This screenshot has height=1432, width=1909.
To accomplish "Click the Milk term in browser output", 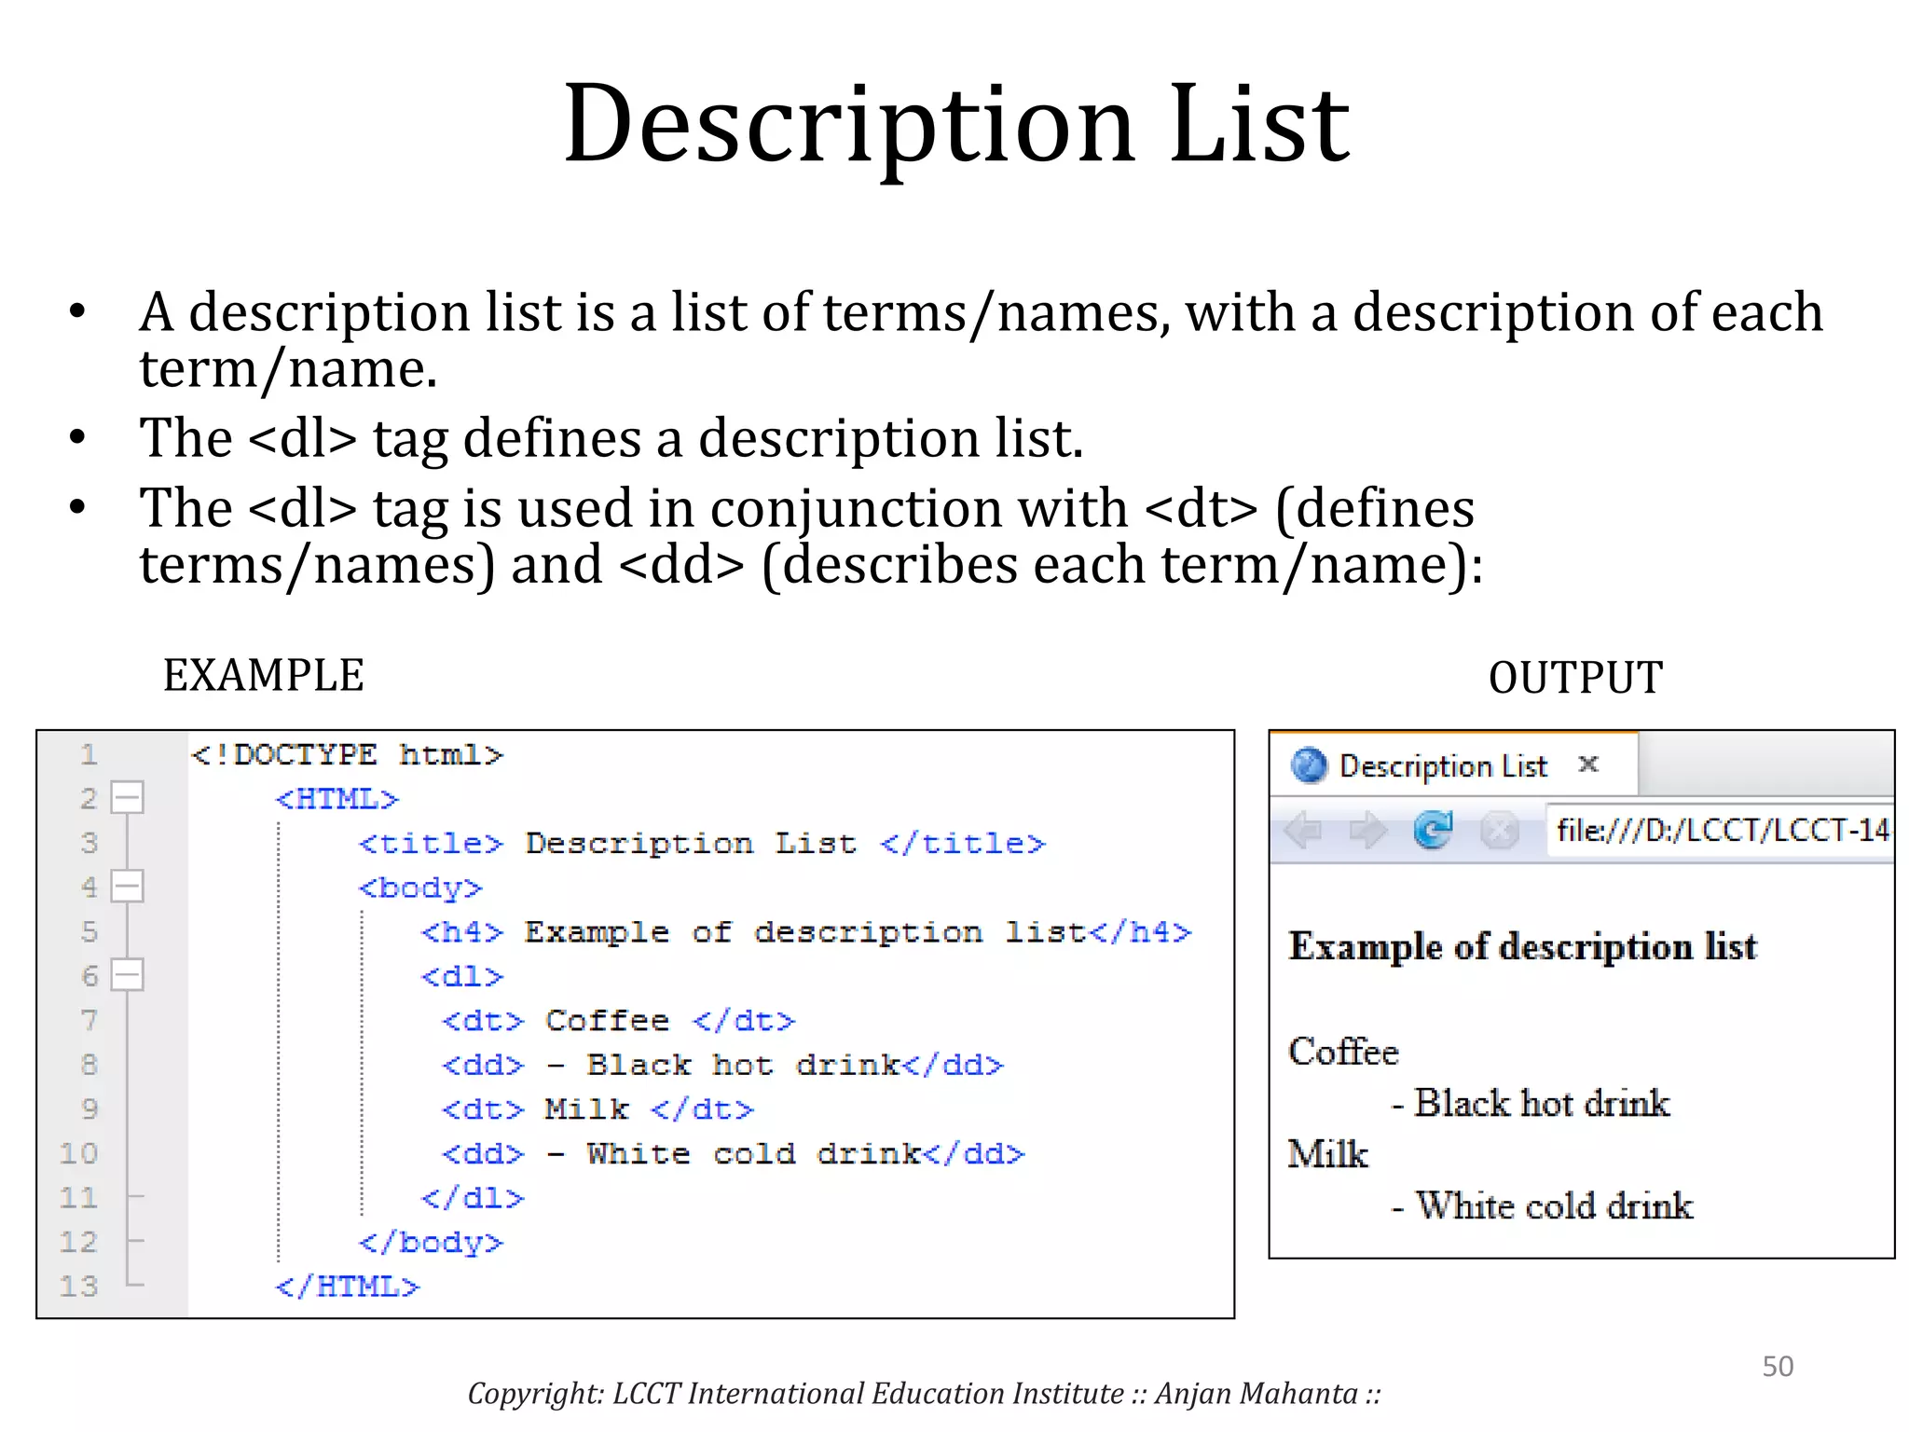I will point(1327,1154).
